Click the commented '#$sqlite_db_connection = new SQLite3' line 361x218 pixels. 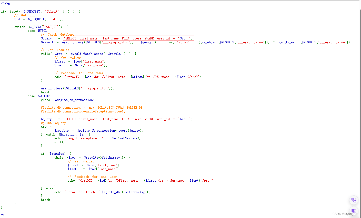pos(95,108)
